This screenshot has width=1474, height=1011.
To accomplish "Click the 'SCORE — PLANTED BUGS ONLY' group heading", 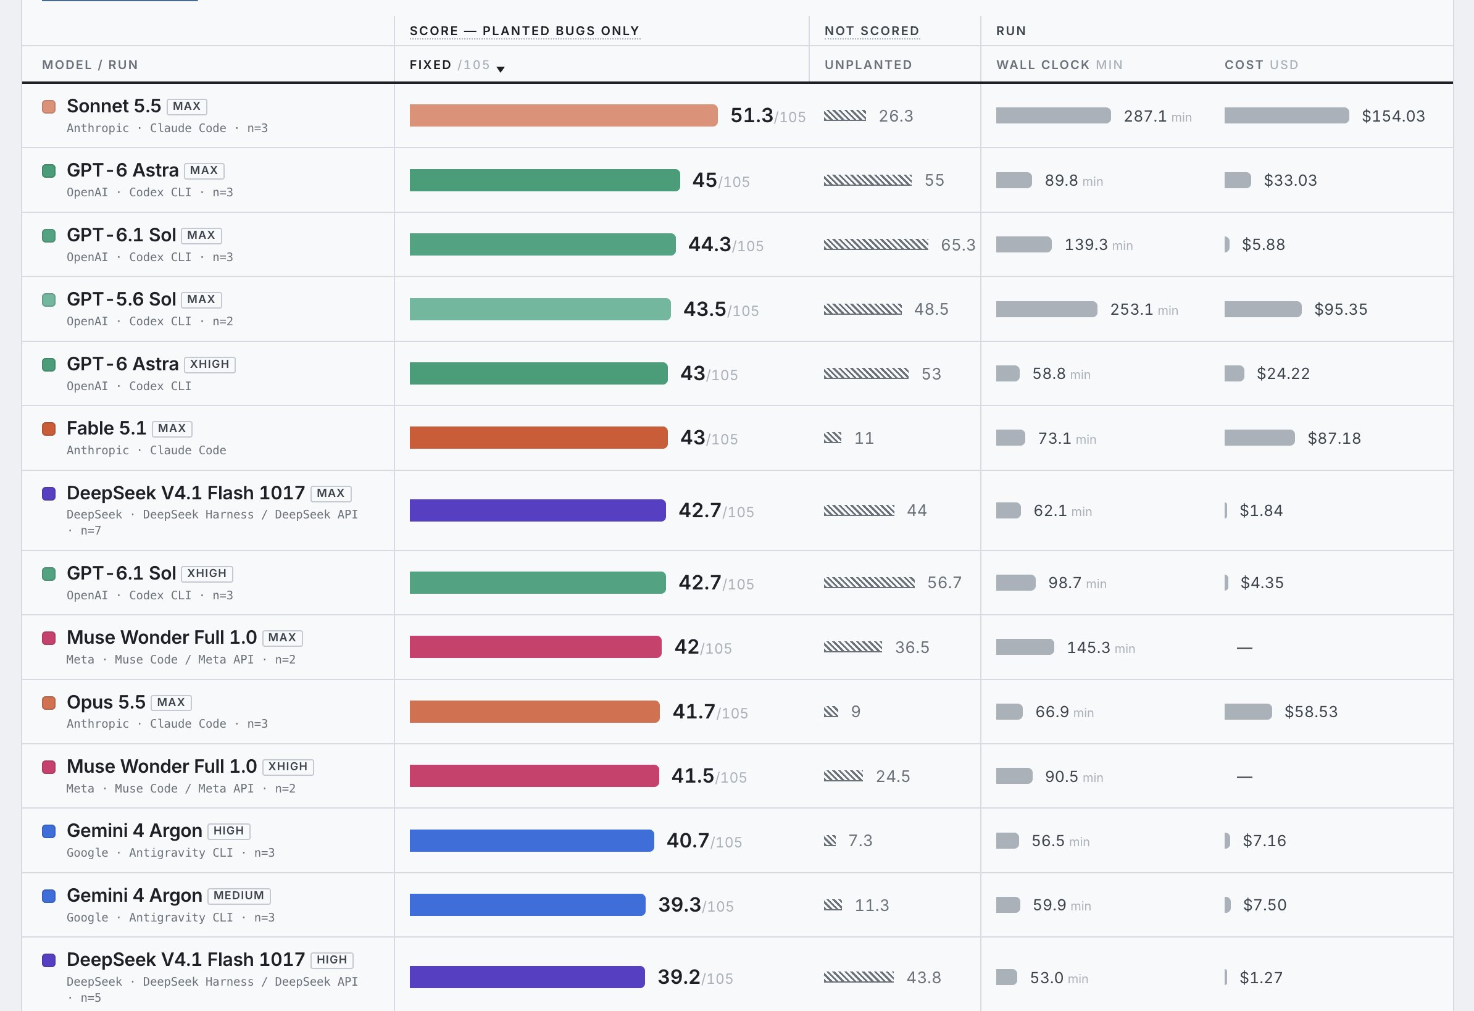I will (x=525, y=30).
